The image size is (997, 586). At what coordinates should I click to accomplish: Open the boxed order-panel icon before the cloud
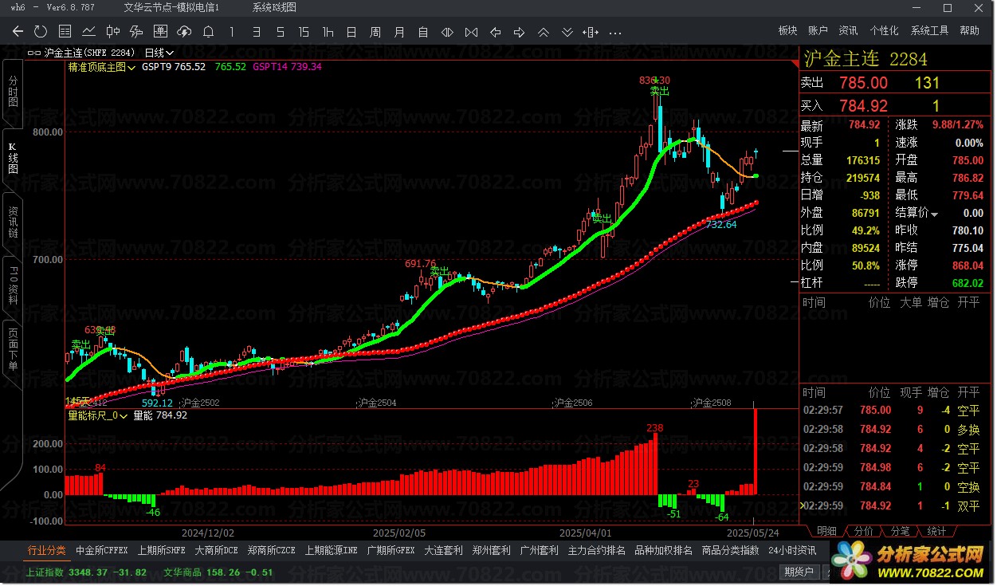tap(160, 32)
